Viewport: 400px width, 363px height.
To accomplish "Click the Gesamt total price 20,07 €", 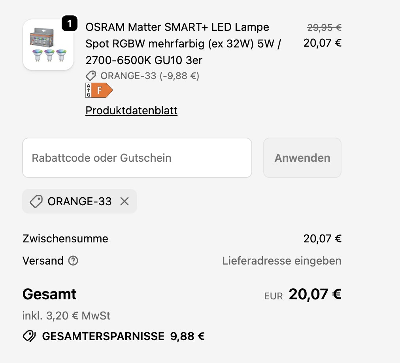I will pyautogui.click(x=315, y=294).
